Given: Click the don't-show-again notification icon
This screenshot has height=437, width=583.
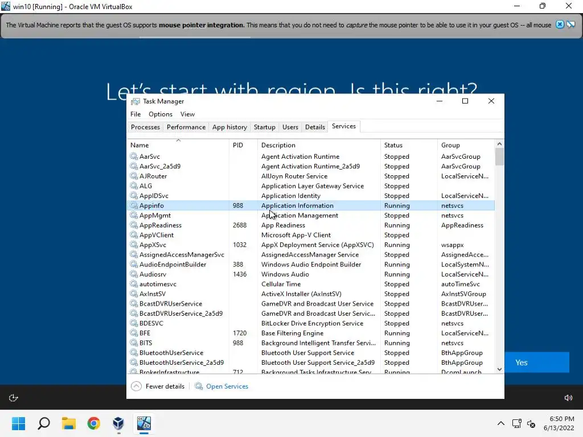Looking at the screenshot, I should (570, 24).
